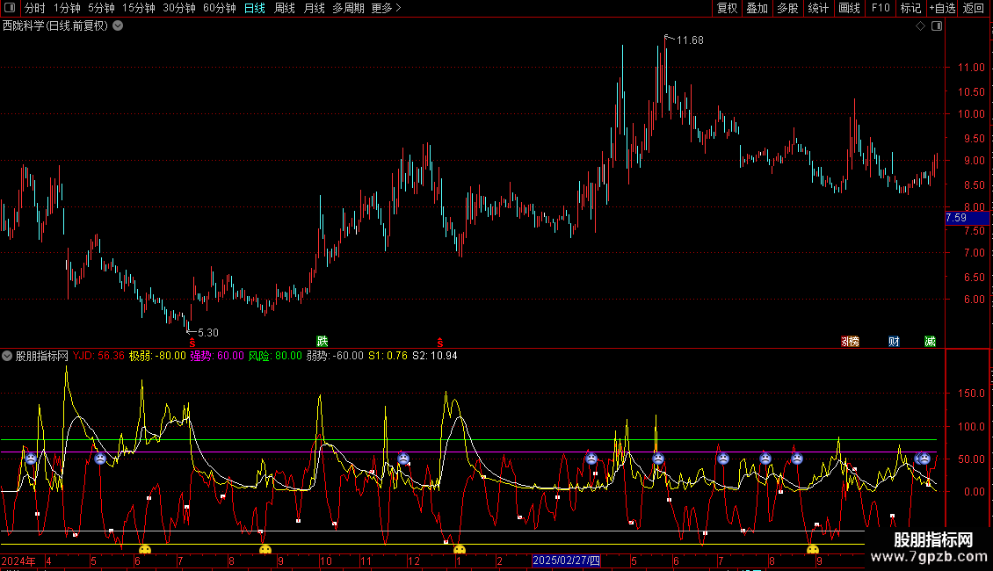This screenshot has height=571, width=993.
Task: Click yellow smiley marker near June
Action: pos(145,550)
